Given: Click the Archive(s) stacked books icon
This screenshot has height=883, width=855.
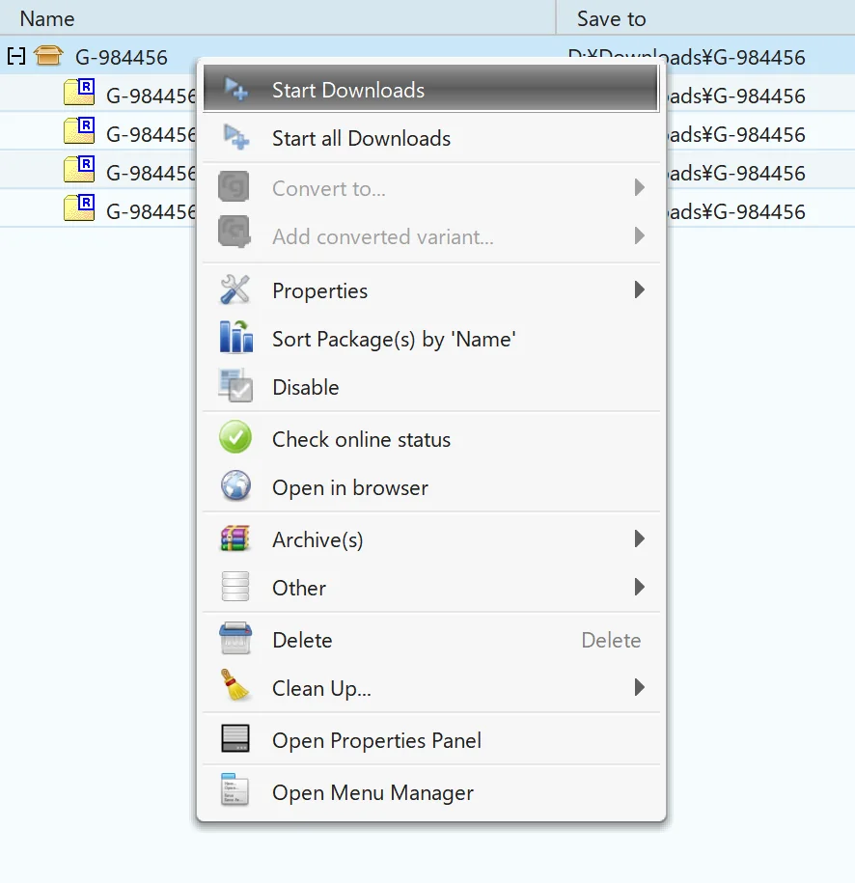Looking at the screenshot, I should tap(235, 539).
